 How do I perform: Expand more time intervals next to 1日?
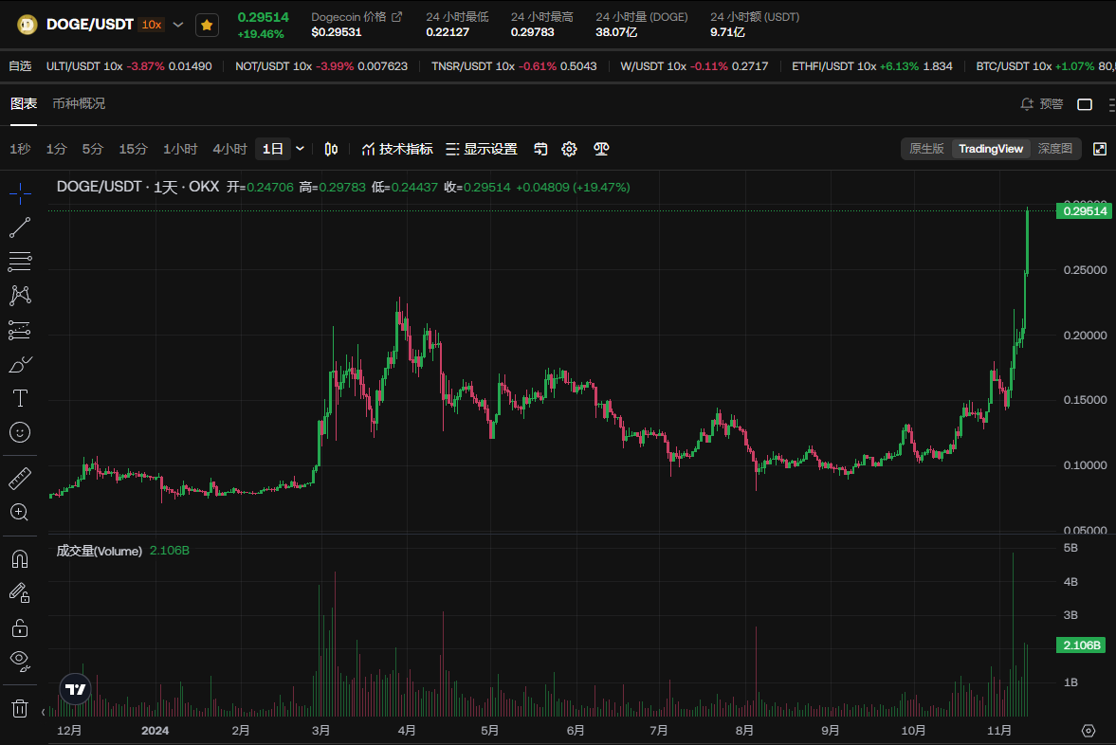tap(301, 149)
